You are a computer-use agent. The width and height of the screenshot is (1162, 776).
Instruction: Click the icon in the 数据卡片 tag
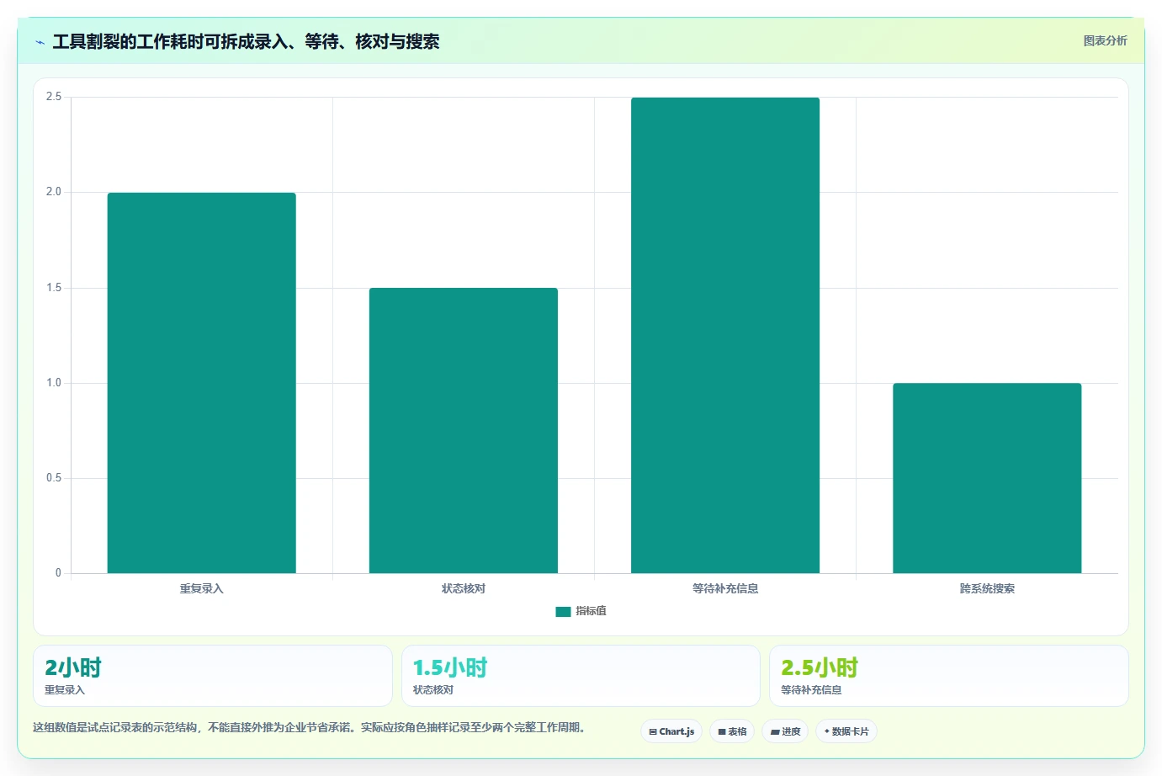pyautogui.click(x=827, y=731)
